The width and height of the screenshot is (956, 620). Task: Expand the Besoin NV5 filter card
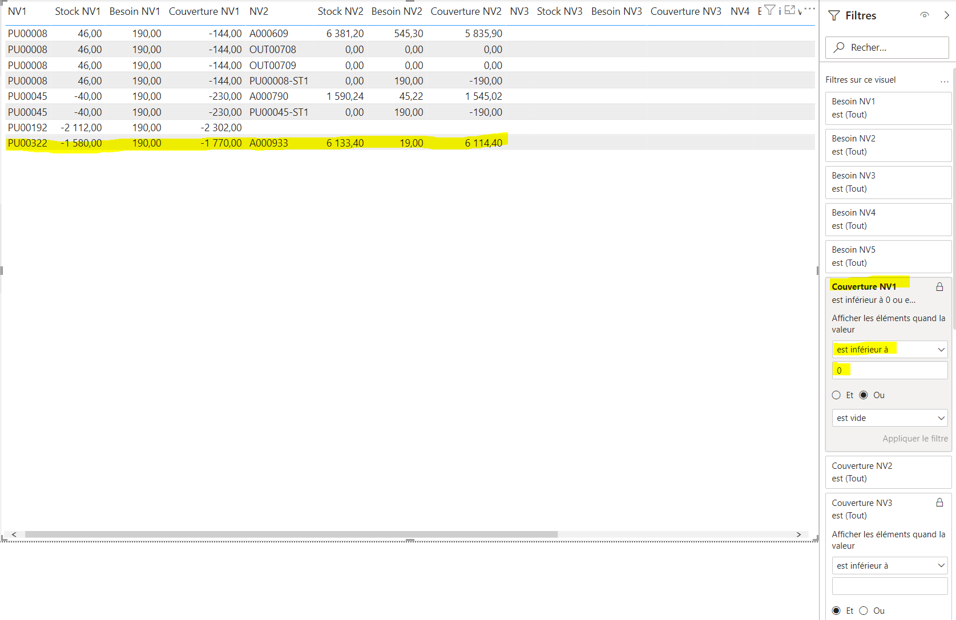coord(888,256)
